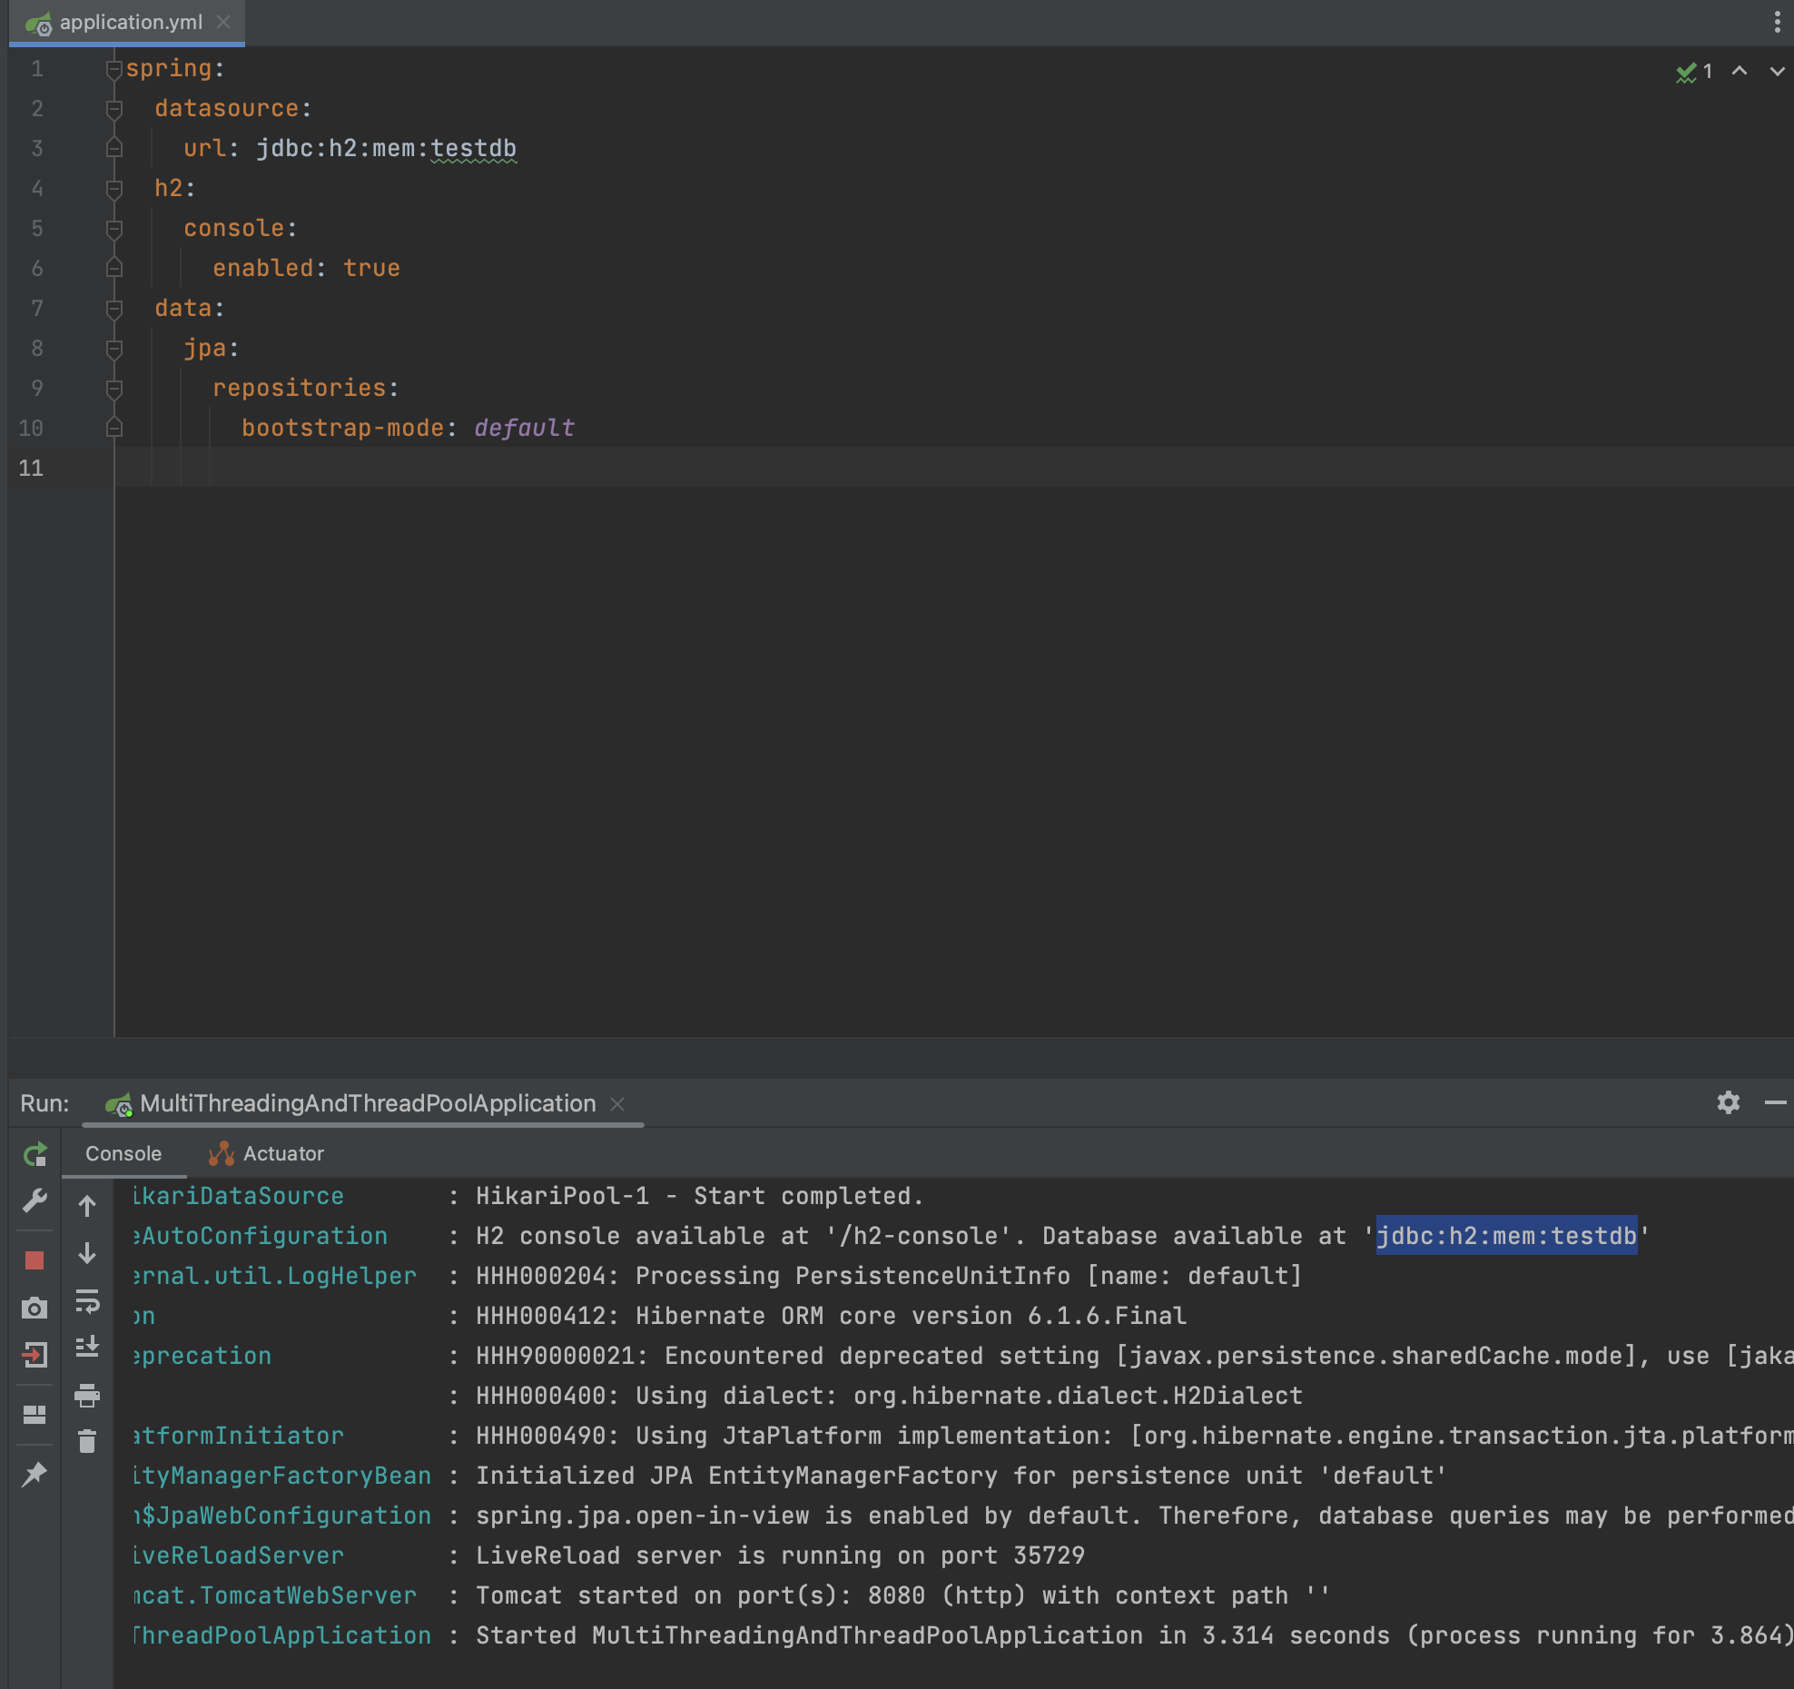Edit run configuration via wrench icon
The height and width of the screenshot is (1689, 1794).
pyautogui.click(x=34, y=1201)
